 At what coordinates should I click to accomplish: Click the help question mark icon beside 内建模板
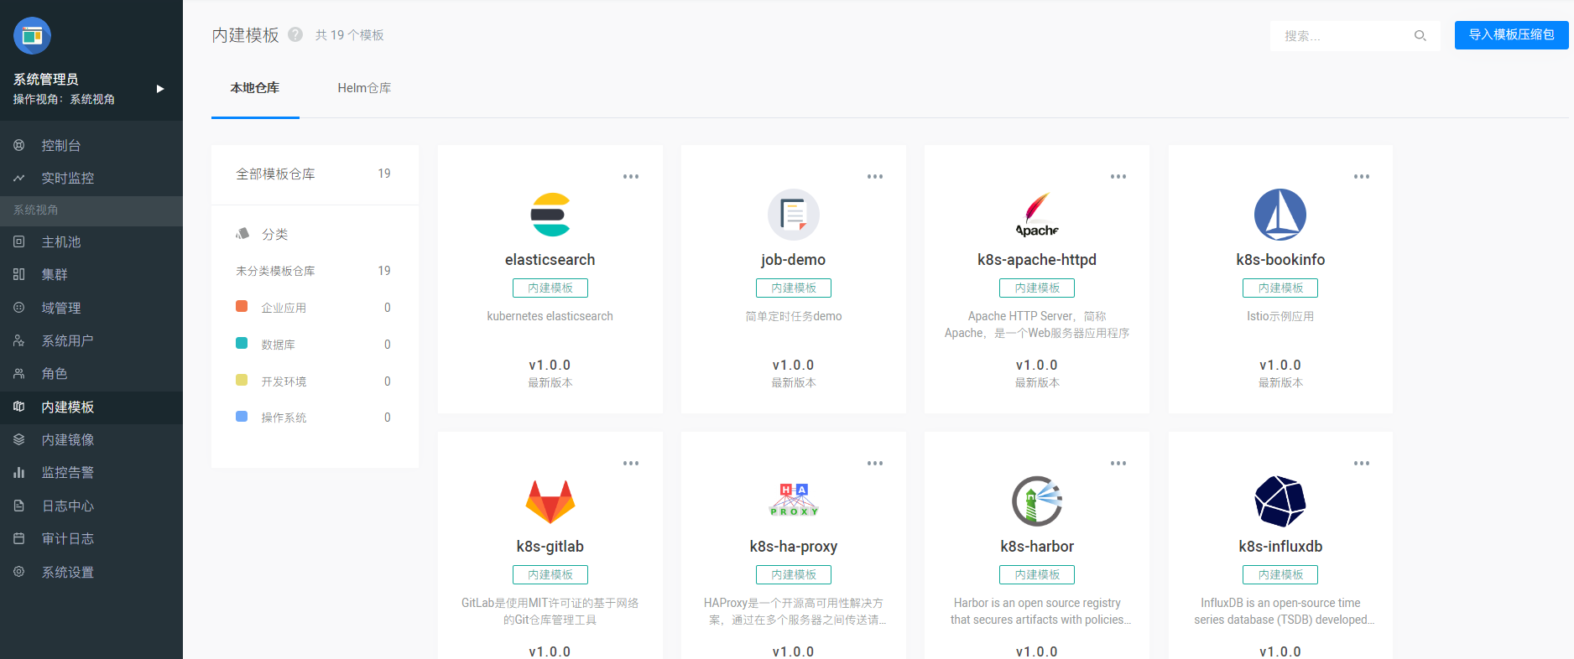click(x=295, y=34)
